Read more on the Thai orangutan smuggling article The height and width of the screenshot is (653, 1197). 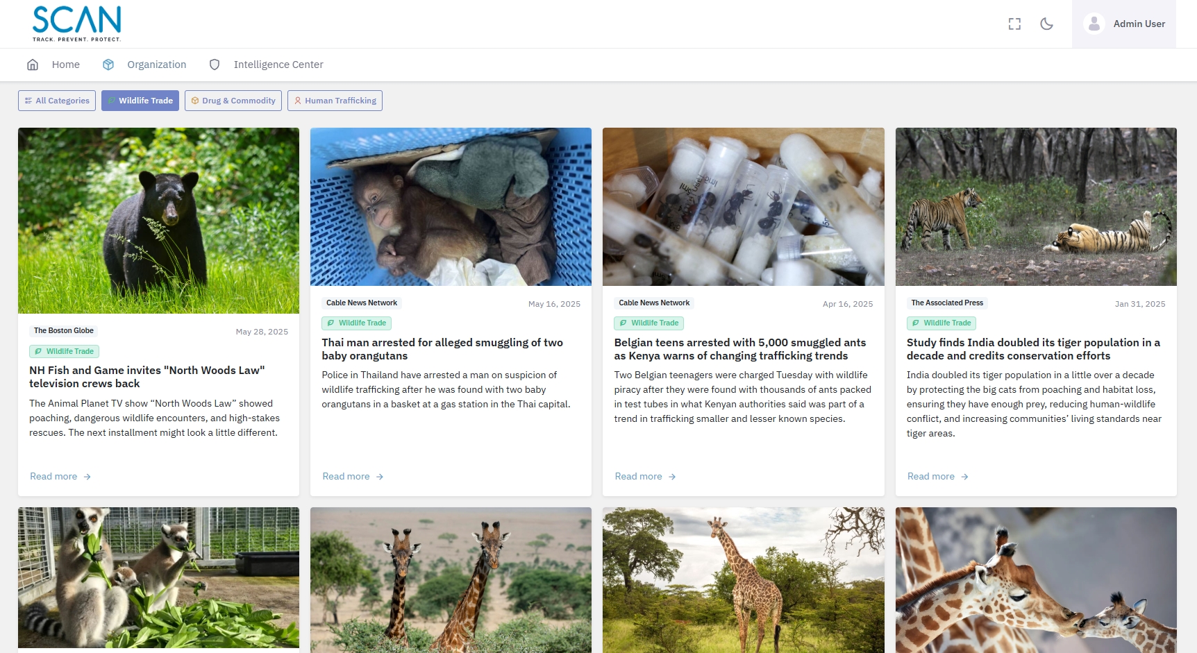point(346,477)
